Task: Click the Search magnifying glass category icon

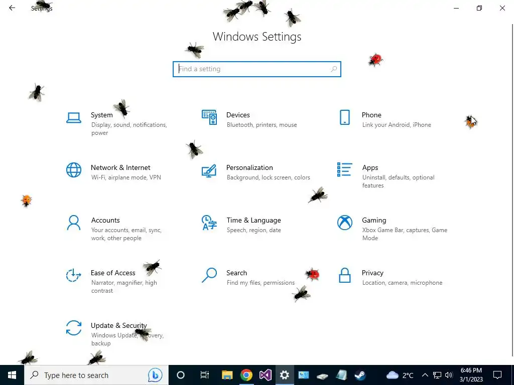Action: (209, 275)
